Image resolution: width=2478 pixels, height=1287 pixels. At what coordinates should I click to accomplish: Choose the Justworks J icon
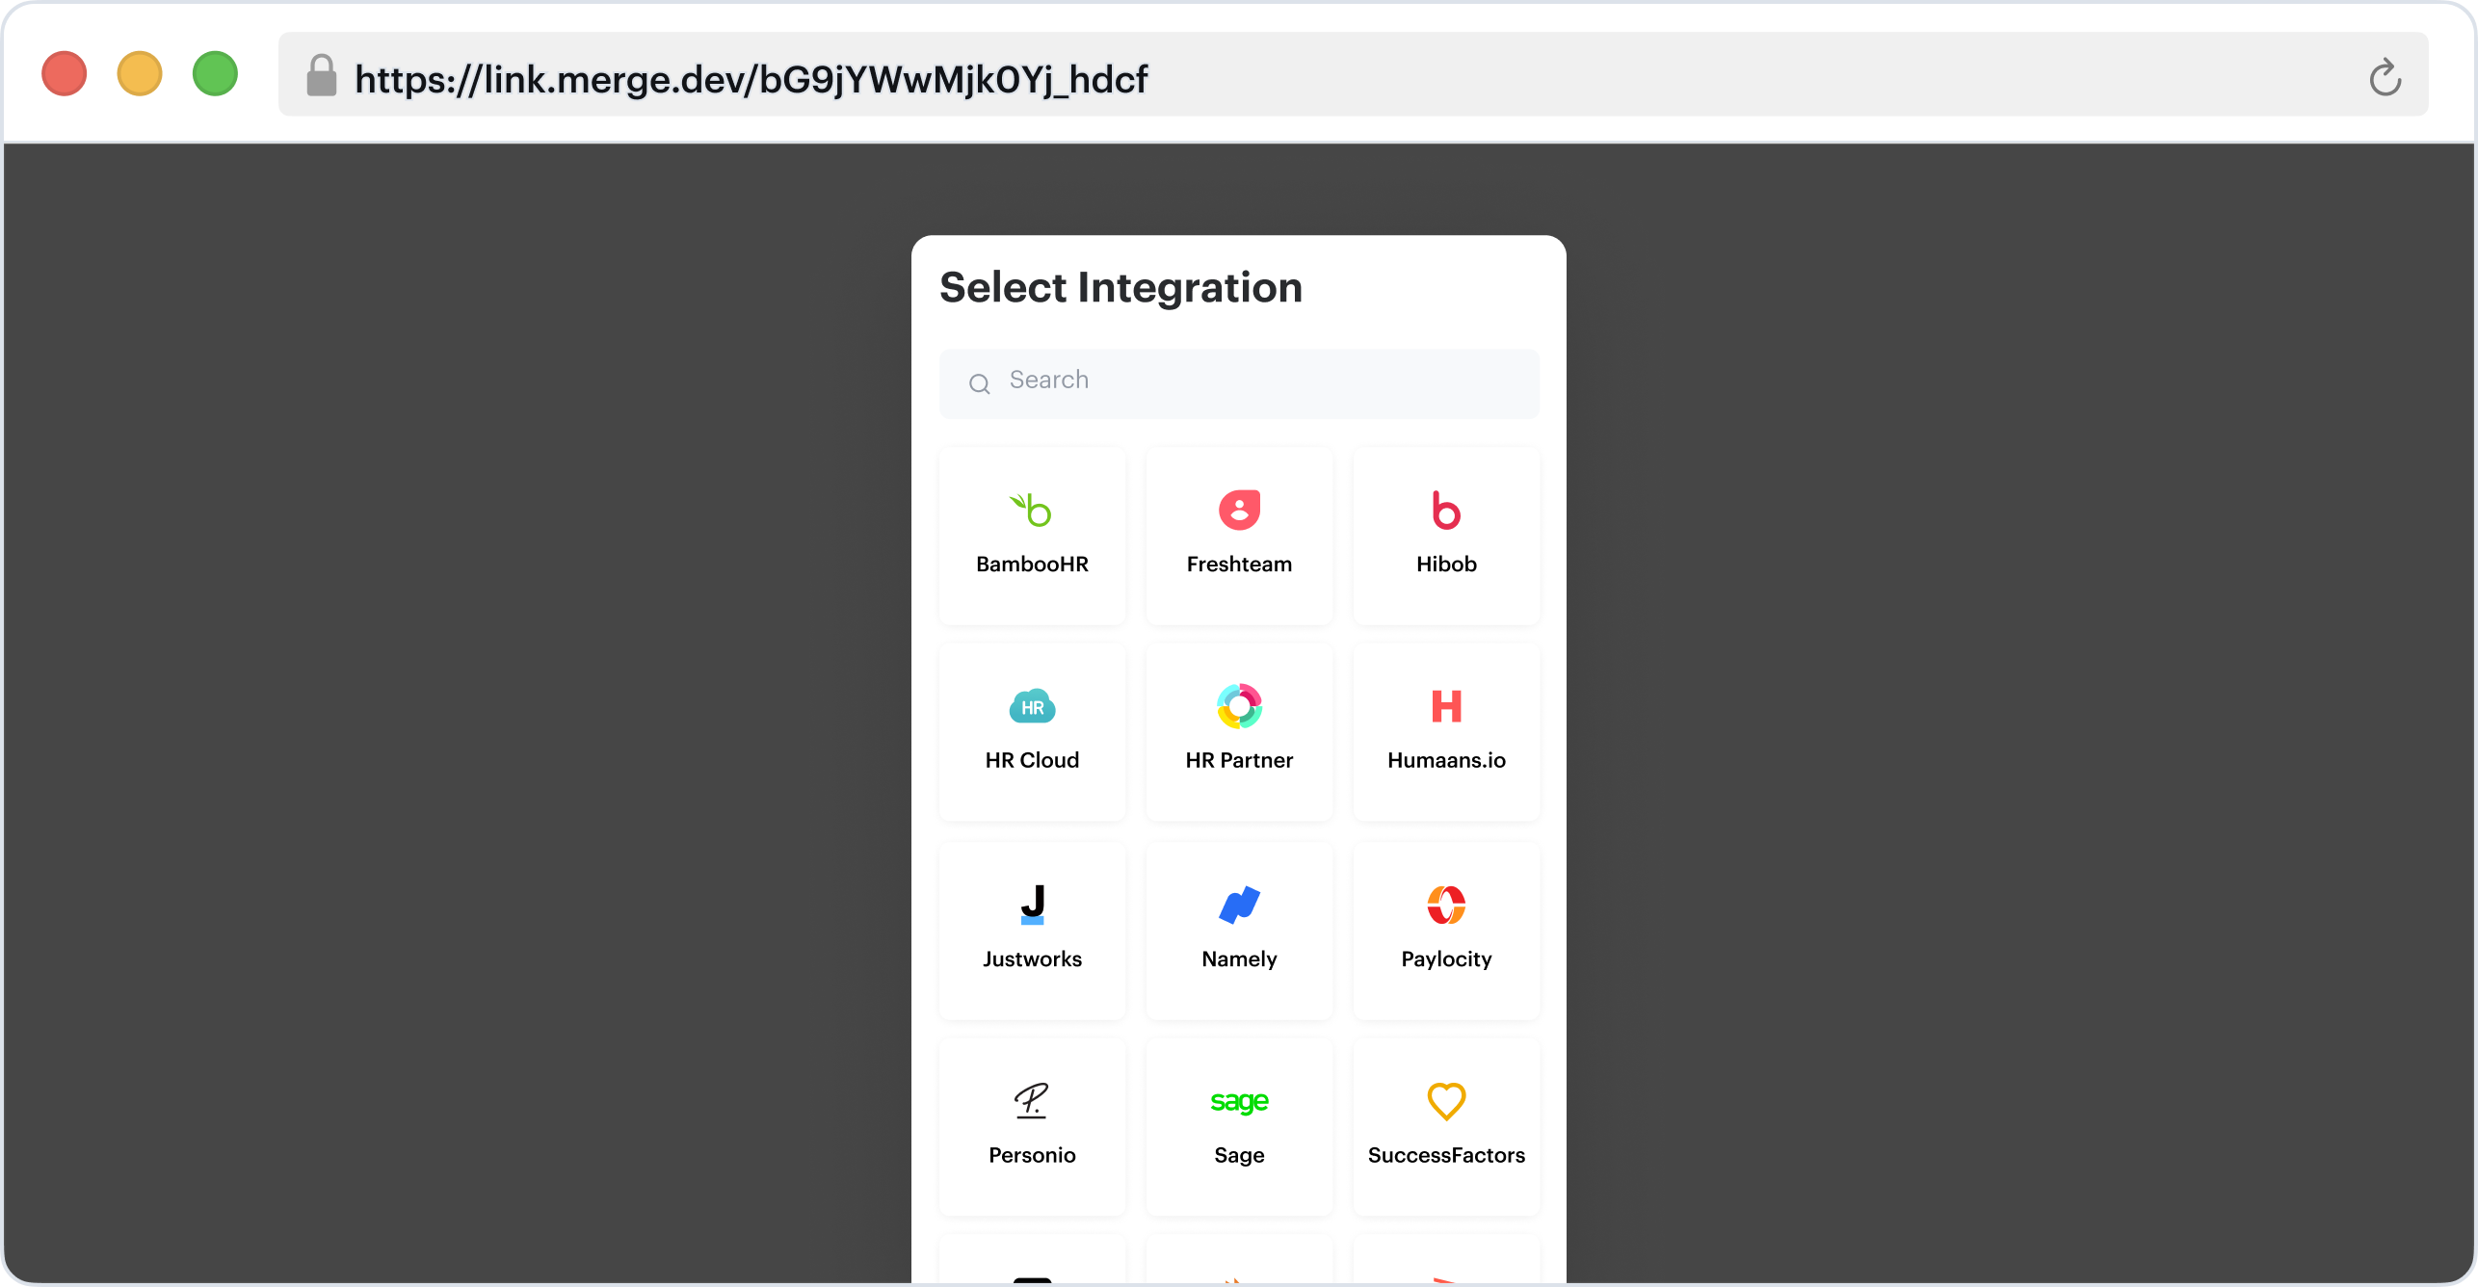point(1032,904)
